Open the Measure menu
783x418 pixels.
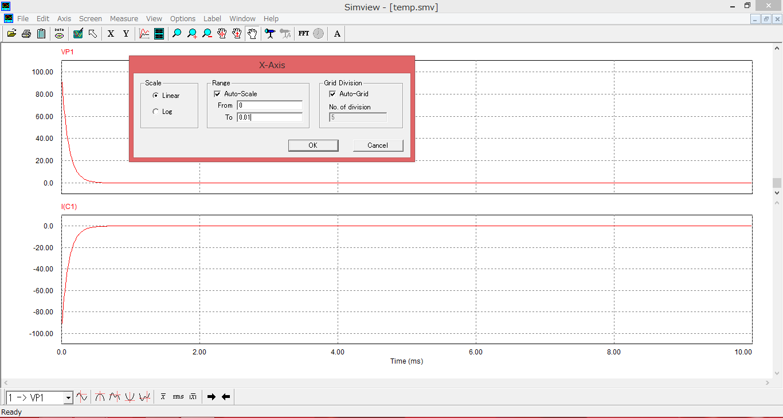(x=124, y=18)
